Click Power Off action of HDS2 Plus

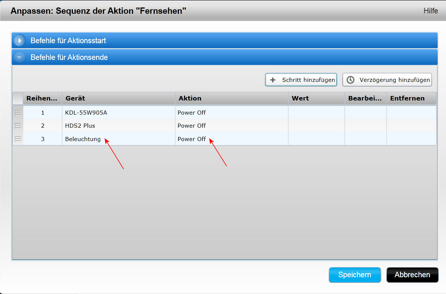click(192, 126)
